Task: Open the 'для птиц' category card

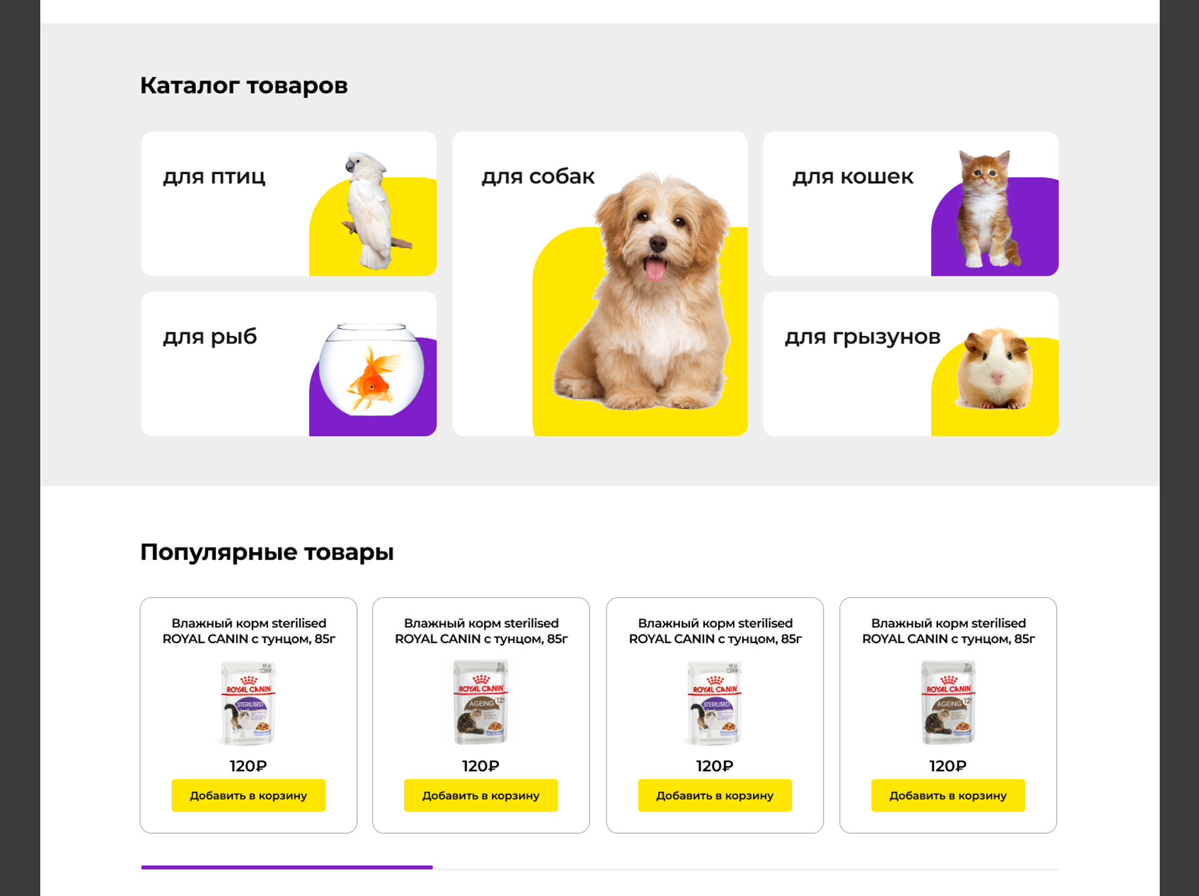Action: coord(289,204)
